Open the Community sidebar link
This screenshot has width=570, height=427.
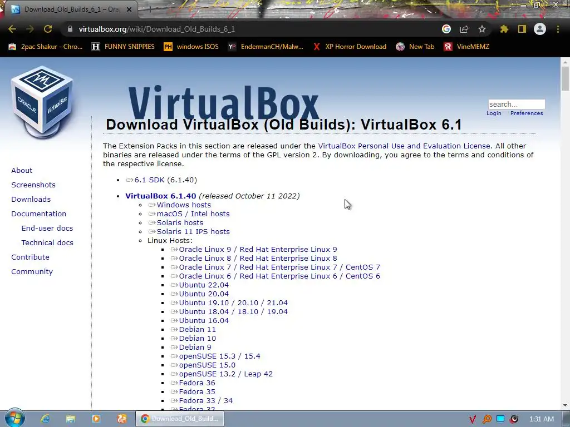pos(32,271)
